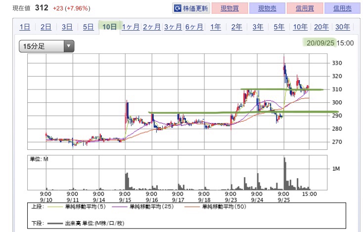Click the +23 (+7.96%) change value
The image size is (363, 232).
[x=72, y=8]
